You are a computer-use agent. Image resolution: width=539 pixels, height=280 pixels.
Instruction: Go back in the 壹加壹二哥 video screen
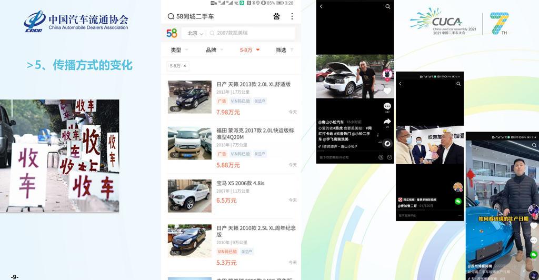[400, 84]
